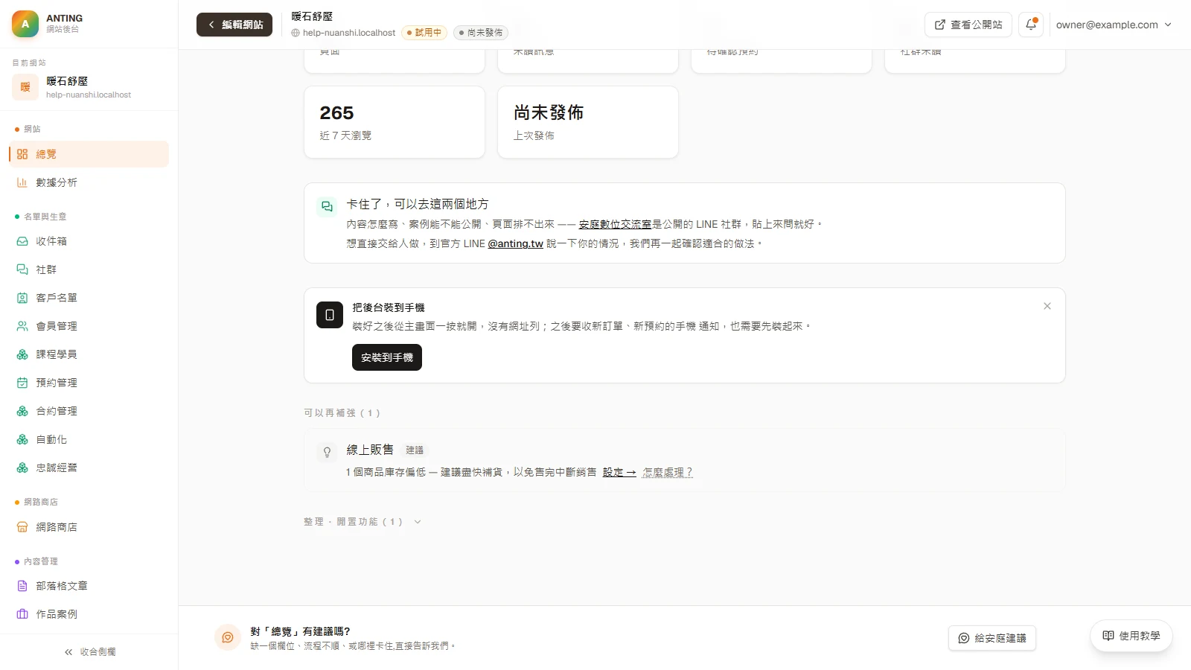Open 客戶名單 page

tap(89, 298)
